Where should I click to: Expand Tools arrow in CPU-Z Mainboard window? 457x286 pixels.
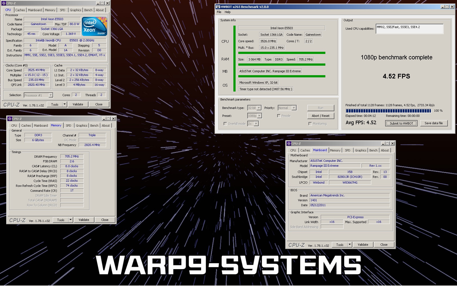[350, 245]
